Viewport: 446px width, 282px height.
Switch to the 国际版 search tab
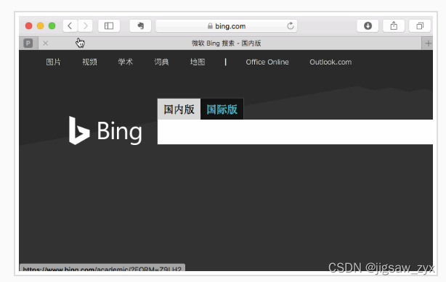(x=222, y=109)
